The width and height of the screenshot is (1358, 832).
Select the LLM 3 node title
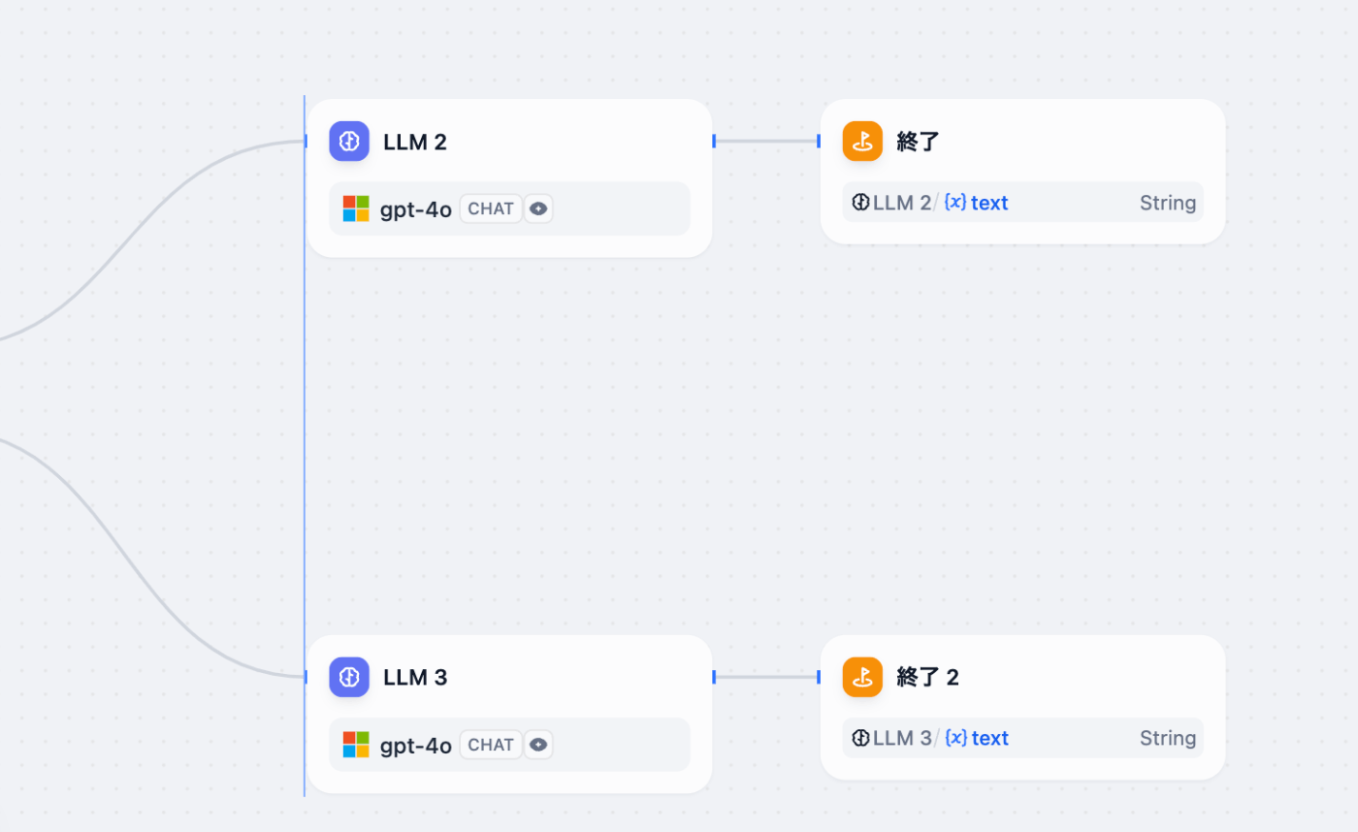pos(415,678)
